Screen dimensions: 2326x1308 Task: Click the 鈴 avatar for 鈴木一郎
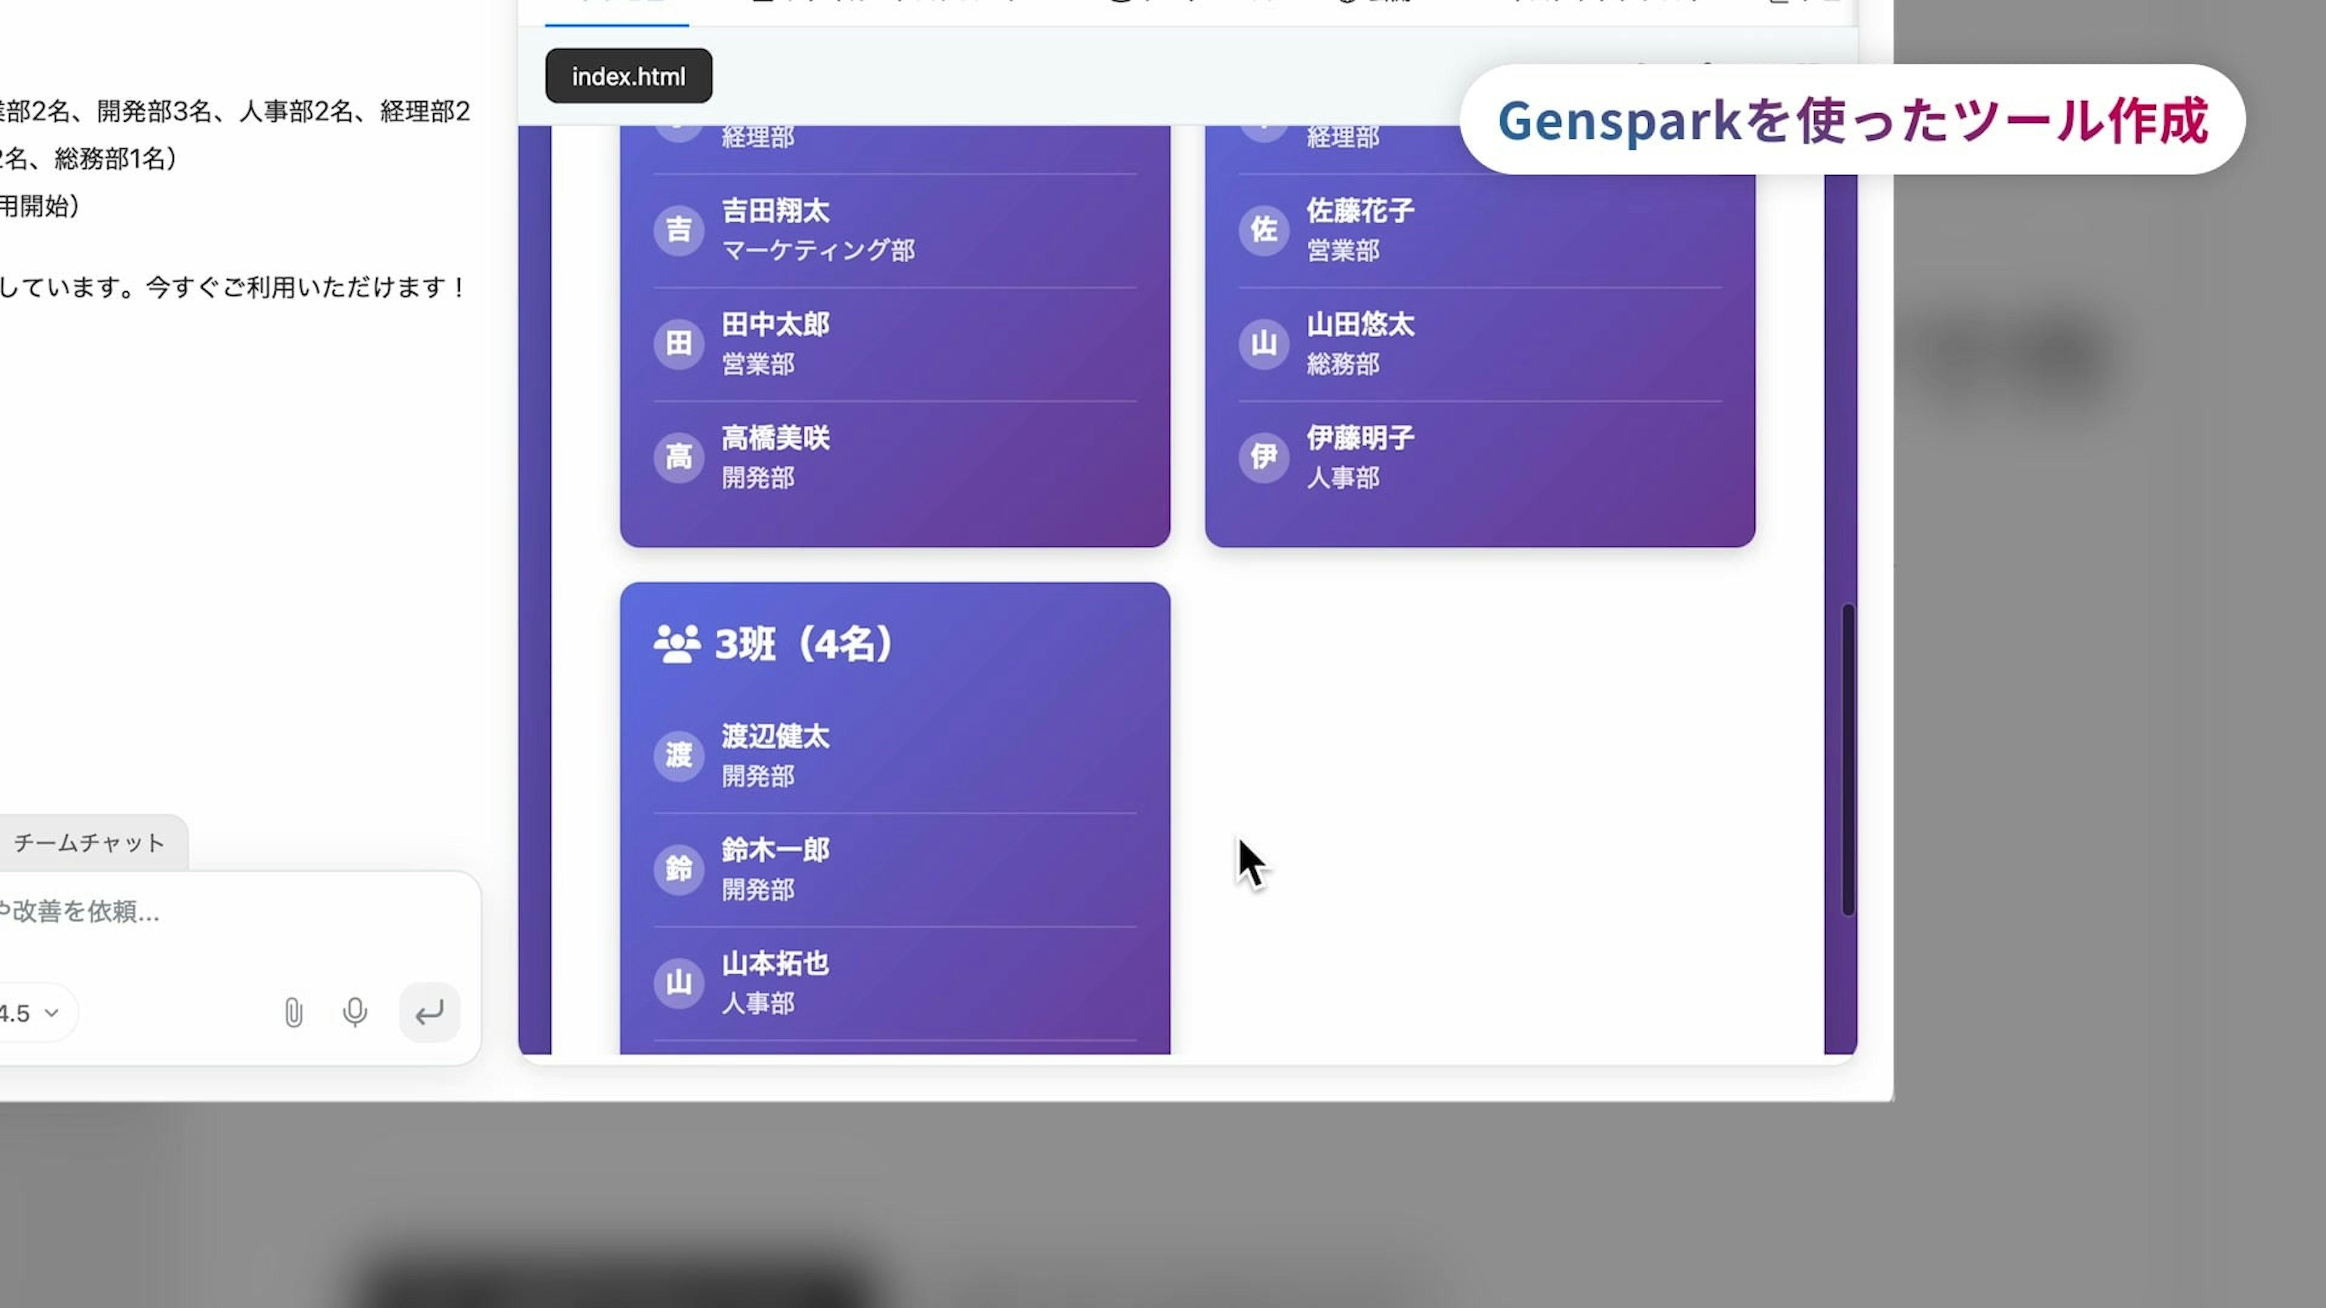[x=678, y=868]
